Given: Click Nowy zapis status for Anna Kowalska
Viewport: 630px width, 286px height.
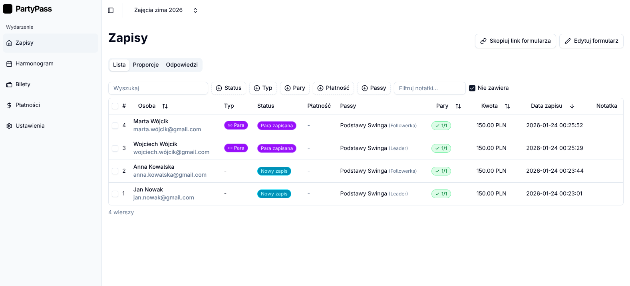Looking at the screenshot, I should [274, 171].
